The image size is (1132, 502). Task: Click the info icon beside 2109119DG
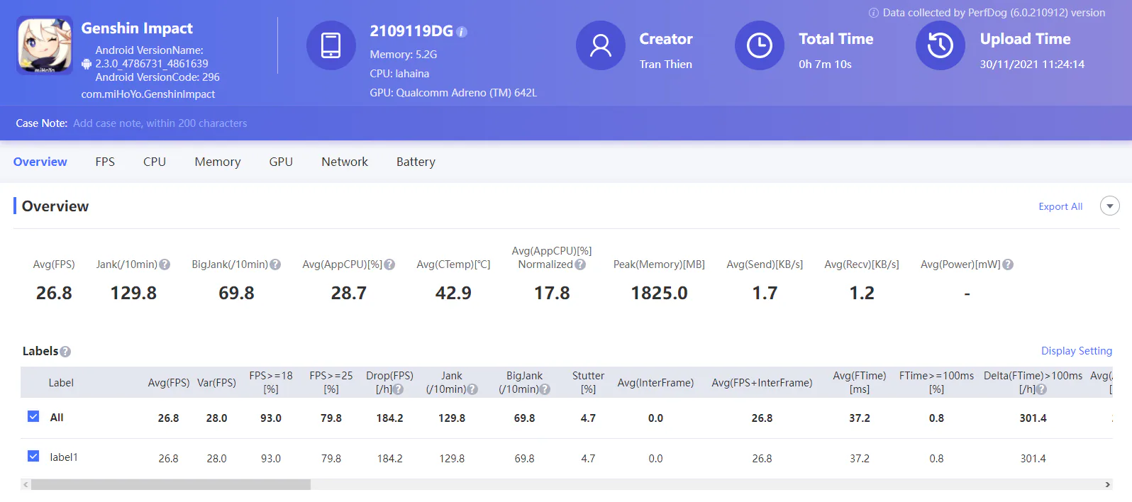point(462,32)
